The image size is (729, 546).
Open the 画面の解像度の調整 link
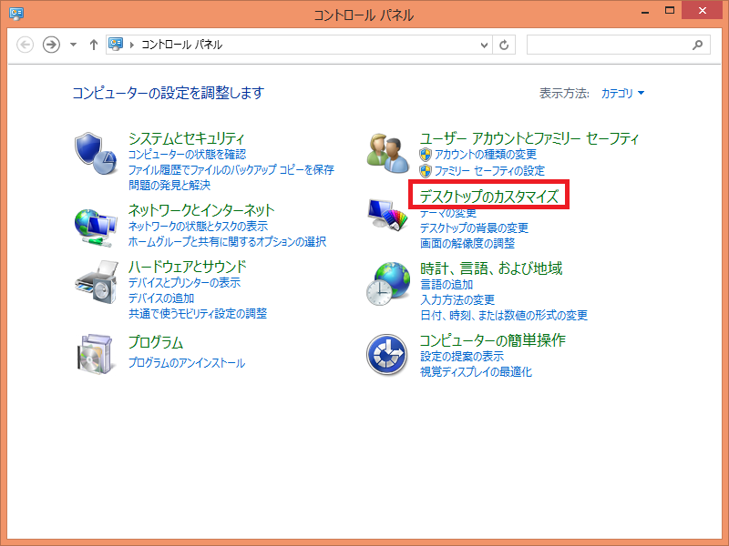pos(467,243)
